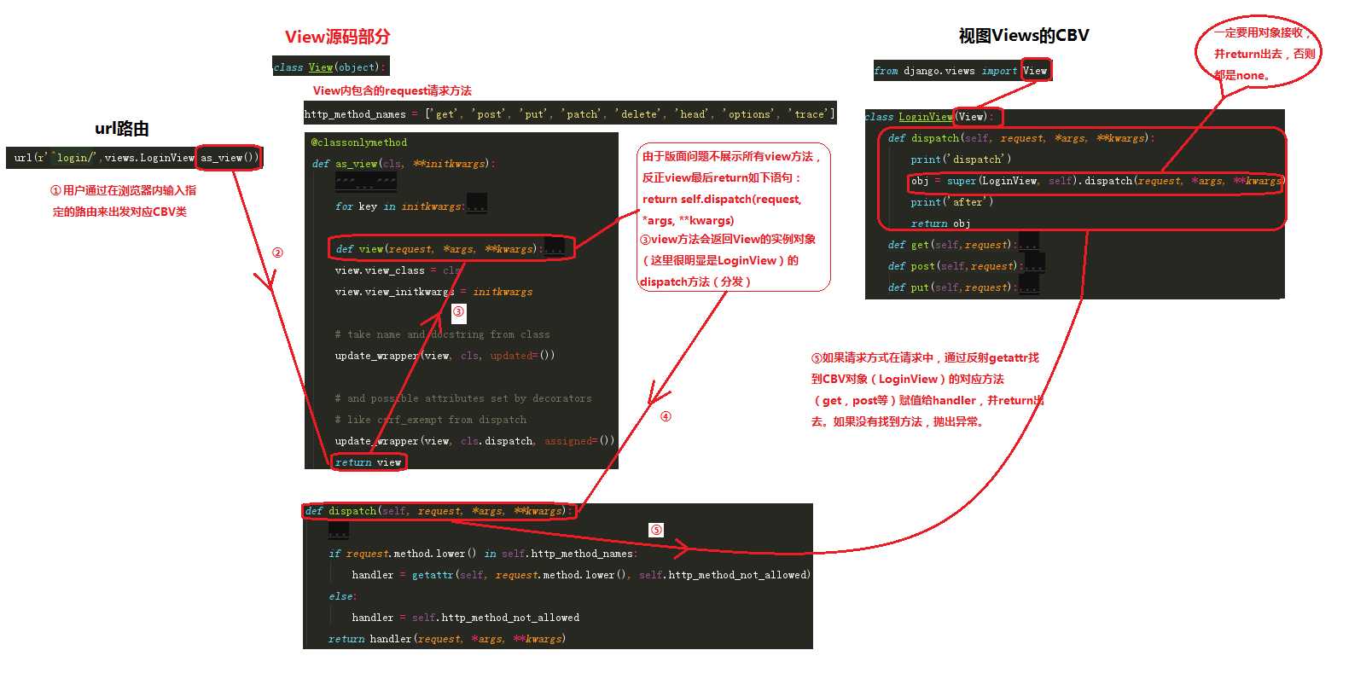
Task: Click the url(r'^login/', views.LoginView.as_view()) line
Action: point(137,158)
